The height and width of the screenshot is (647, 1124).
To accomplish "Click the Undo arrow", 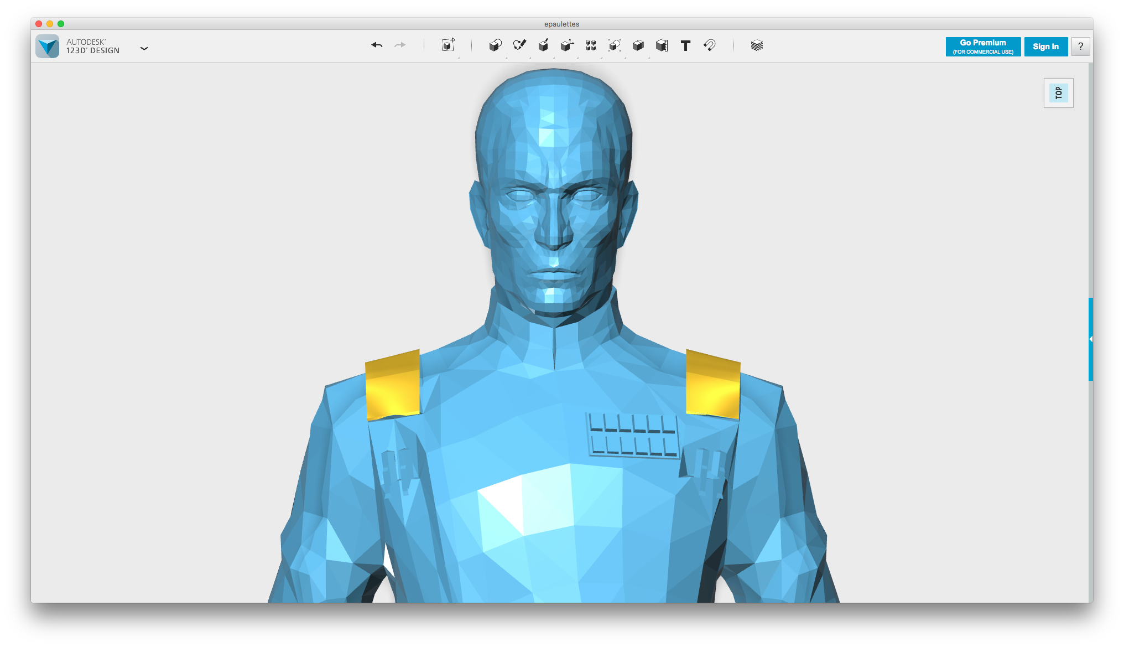I will point(377,45).
